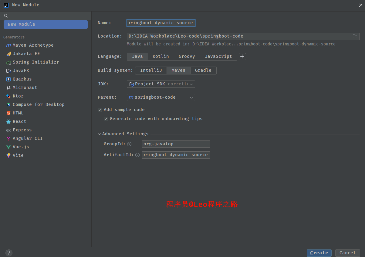Click into the ArtifactId text field
The image size is (365, 257).
coord(176,155)
